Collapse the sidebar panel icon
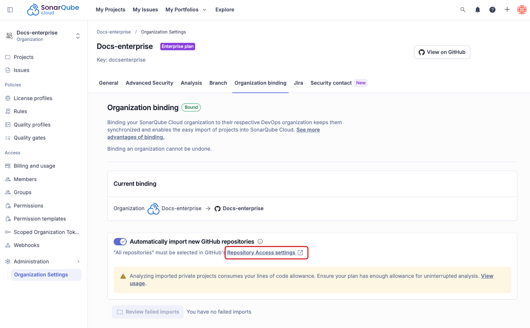The height and width of the screenshot is (328, 530). 10,10
